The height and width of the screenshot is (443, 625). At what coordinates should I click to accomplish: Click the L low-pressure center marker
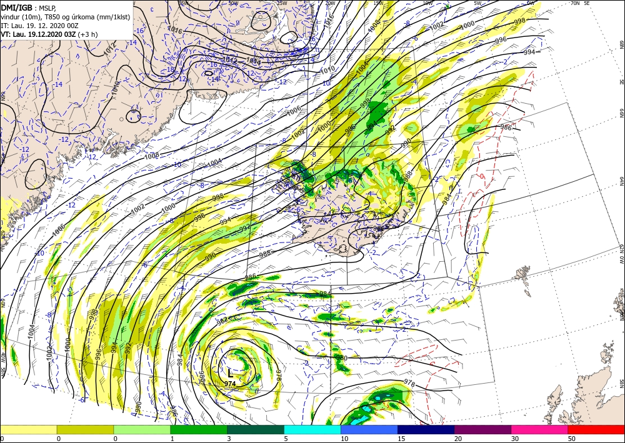coord(230,373)
